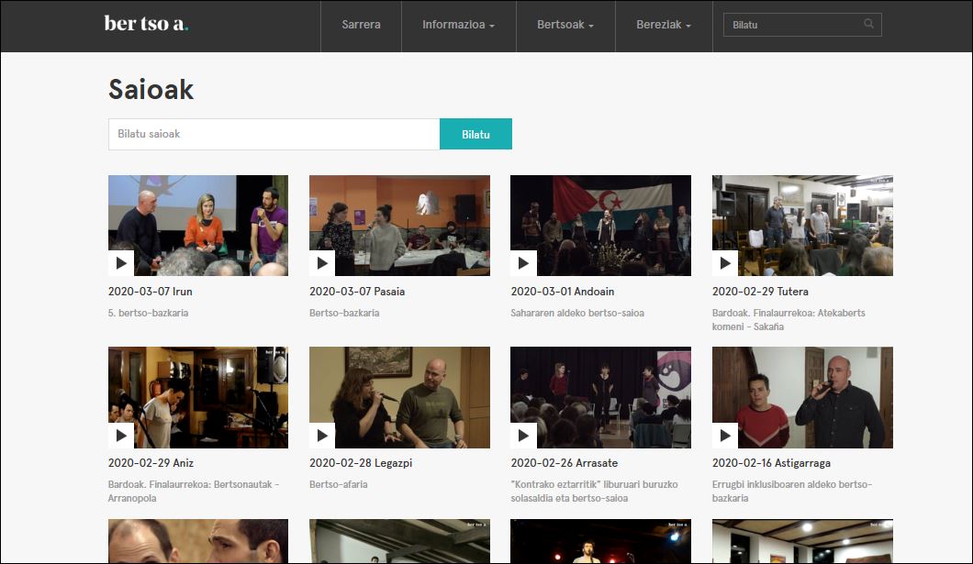Viewport: 973px width, 564px height.
Task: Expand the Informazioa dropdown menu
Action: 459,25
